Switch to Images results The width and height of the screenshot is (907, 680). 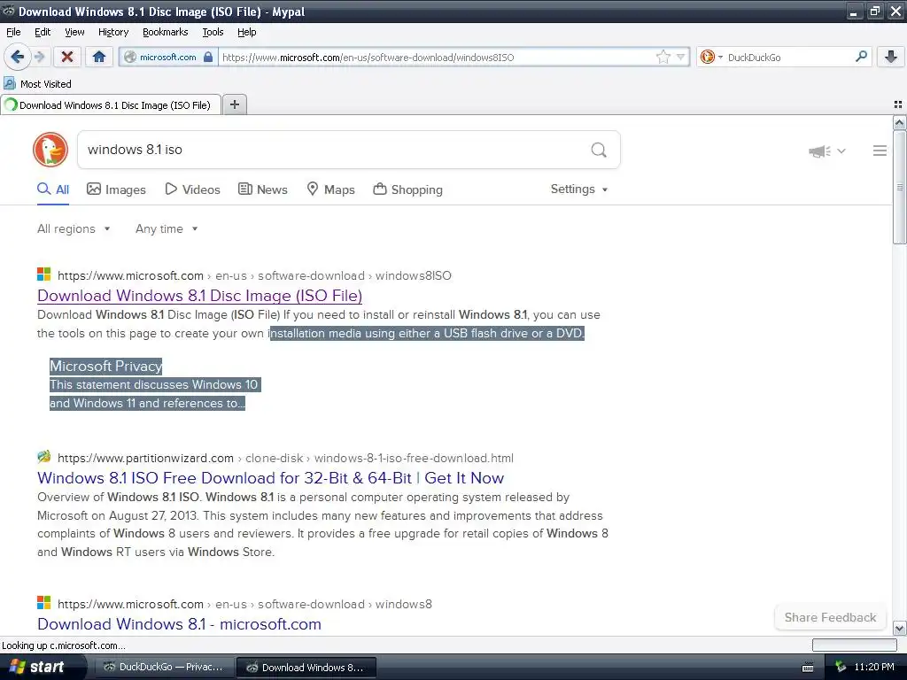tap(116, 189)
